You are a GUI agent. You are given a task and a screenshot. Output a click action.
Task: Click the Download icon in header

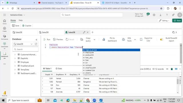[160, 15]
